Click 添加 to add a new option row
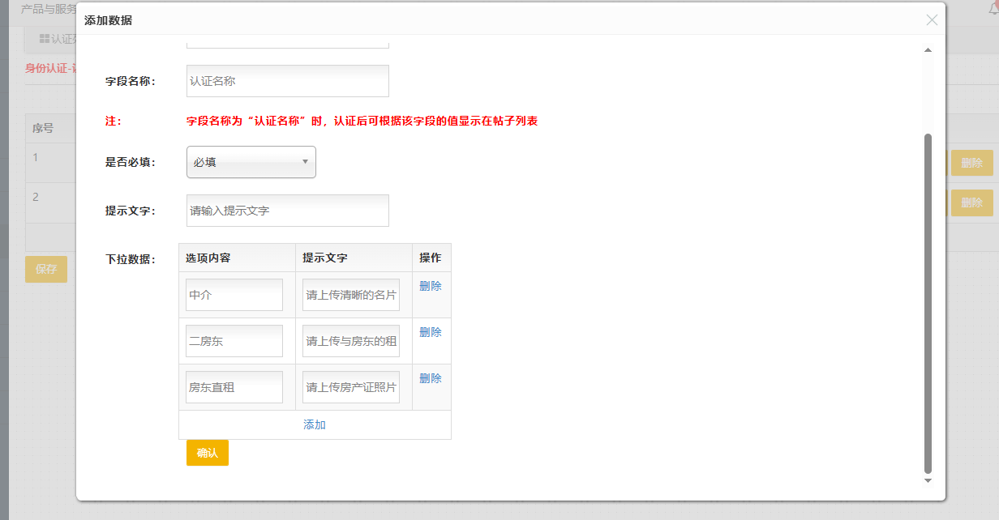Image resolution: width=999 pixels, height=520 pixels. [315, 424]
